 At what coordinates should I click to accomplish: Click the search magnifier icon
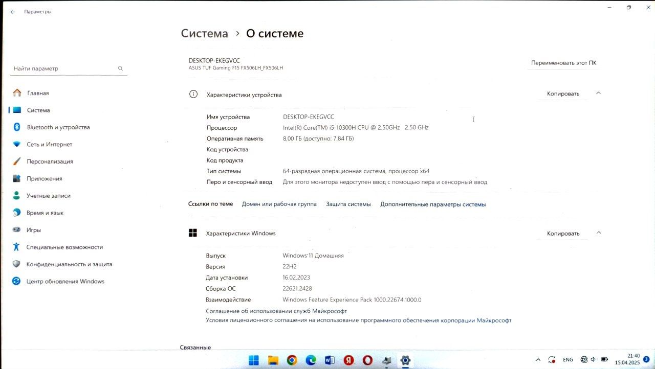pos(120,68)
